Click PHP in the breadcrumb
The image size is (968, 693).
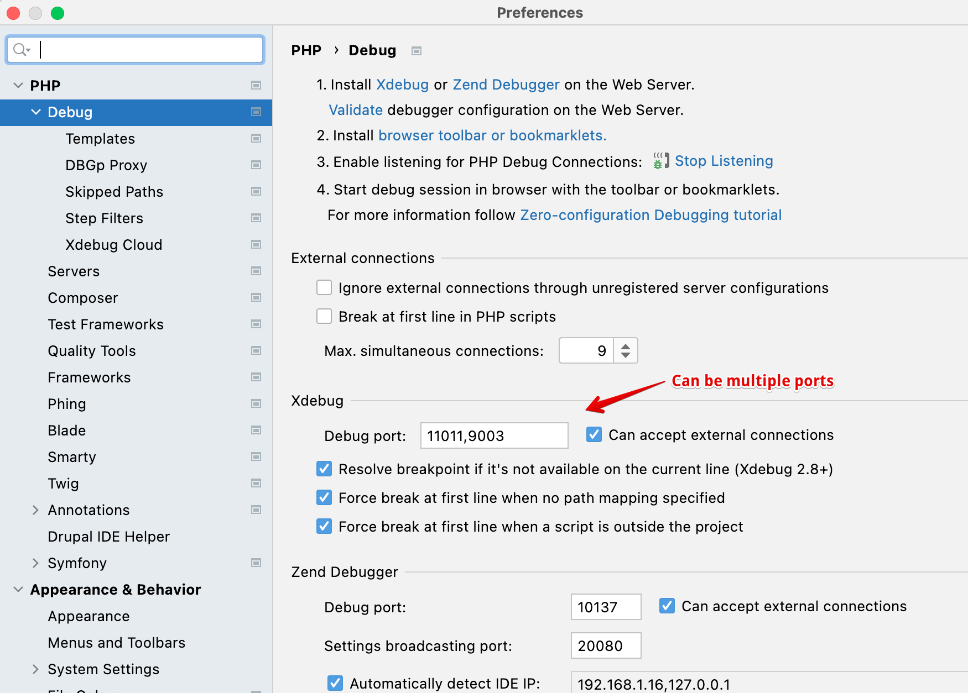306,50
